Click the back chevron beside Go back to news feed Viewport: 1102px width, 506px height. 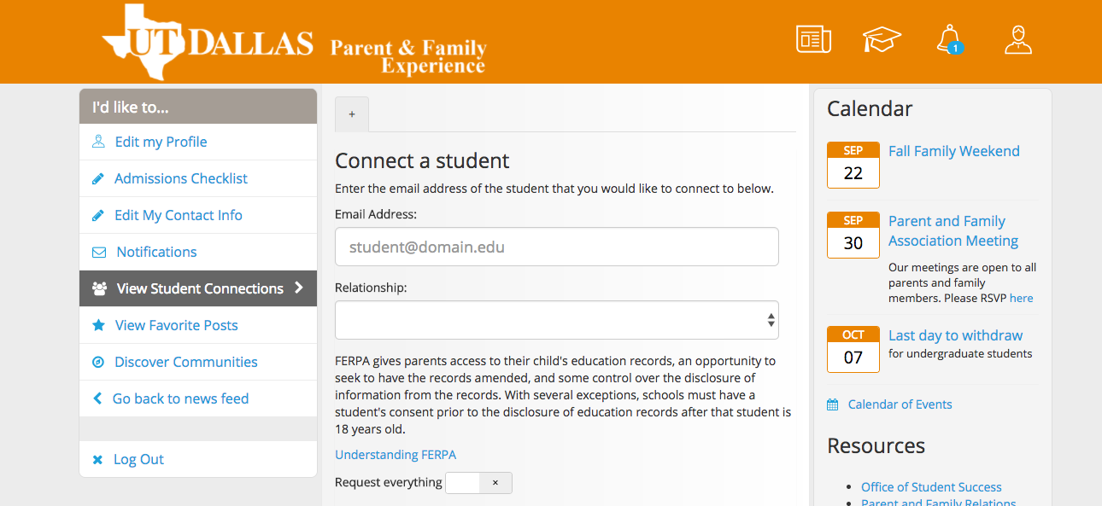97,398
